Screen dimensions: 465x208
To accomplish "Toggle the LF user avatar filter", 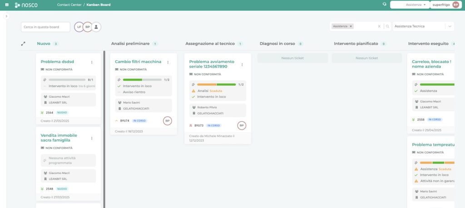I will [79, 27].
